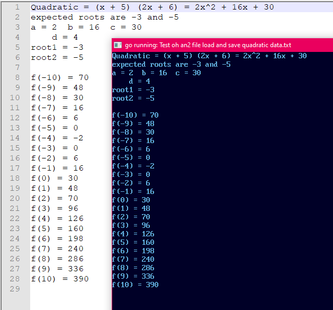The width and height of the screenshot is (333, 310).
Task: Click 'f(1) = 48' in the editor
Action: click(x=55, y=188)
